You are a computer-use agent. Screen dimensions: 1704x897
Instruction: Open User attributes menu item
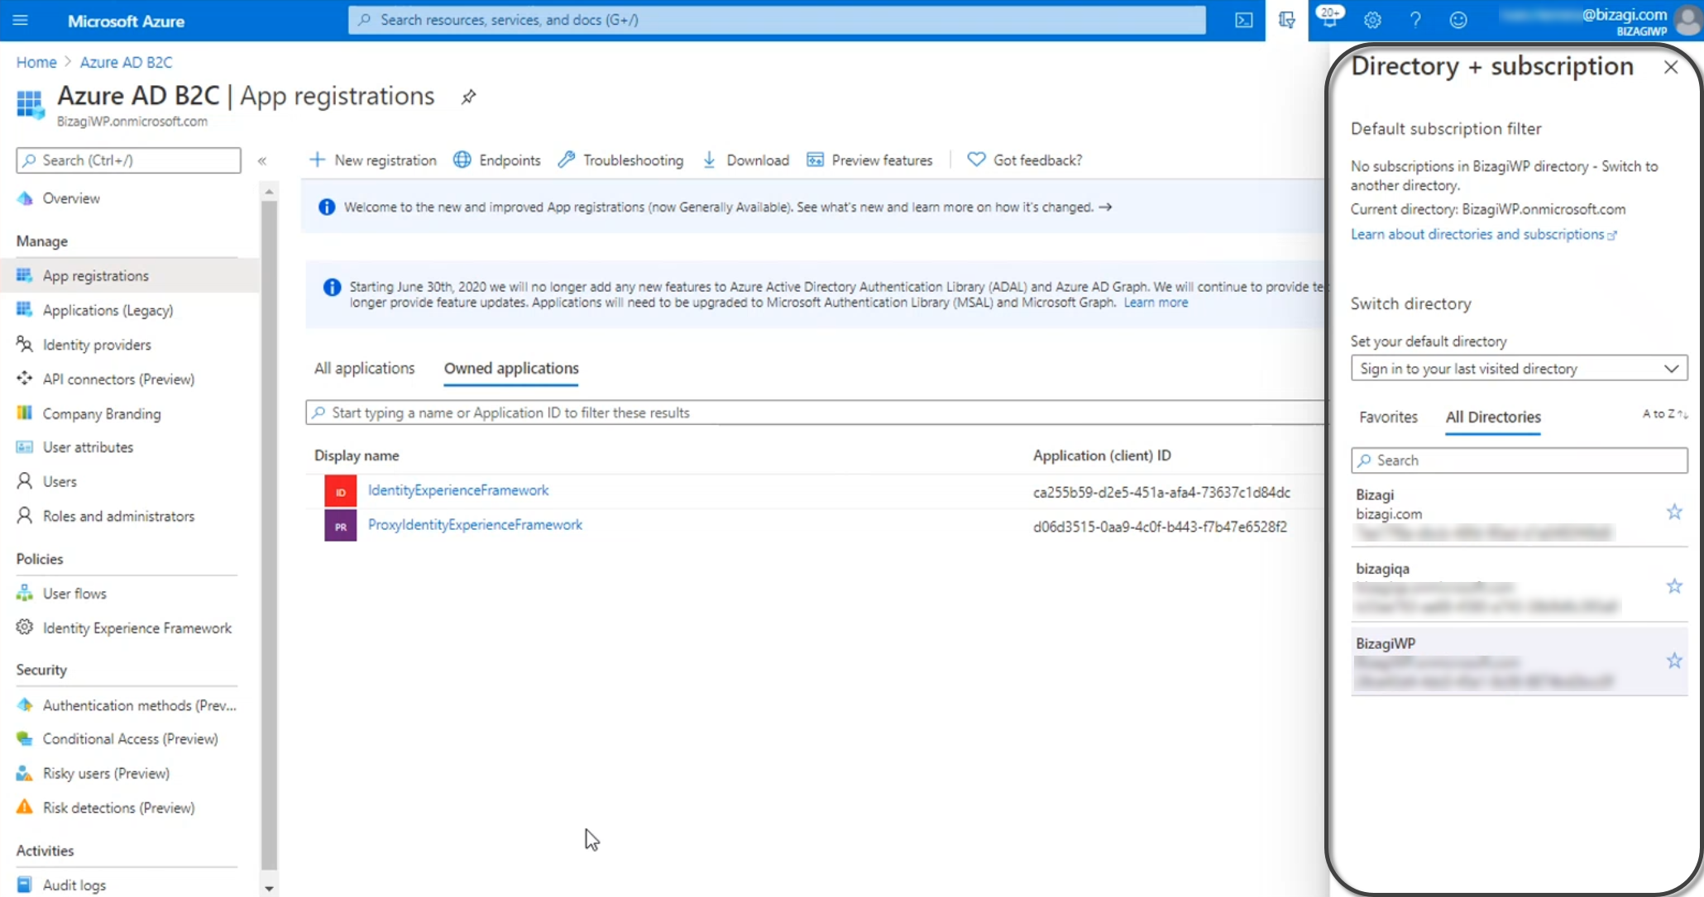point(88,448)
